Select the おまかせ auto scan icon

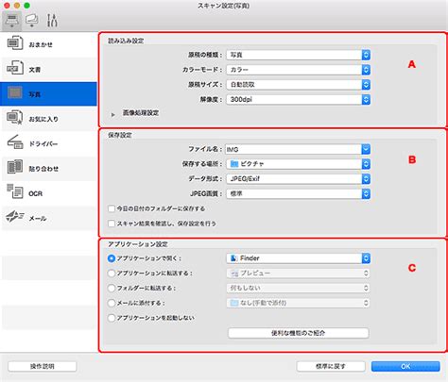[15, 43]
